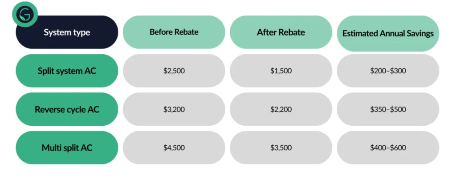Click the $1,500 after rebate cell
Viewport: 456px width, 179px height.
pos(281,71)
